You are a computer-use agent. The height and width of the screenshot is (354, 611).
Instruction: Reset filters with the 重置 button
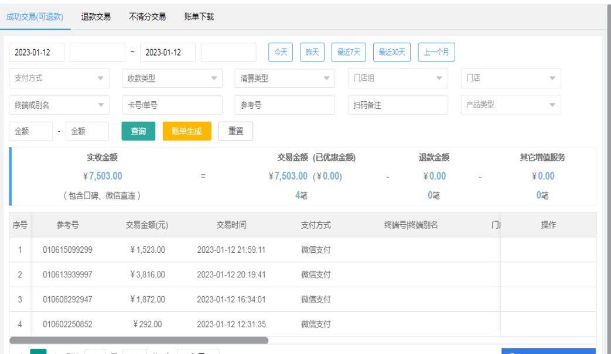pos(235,131)
